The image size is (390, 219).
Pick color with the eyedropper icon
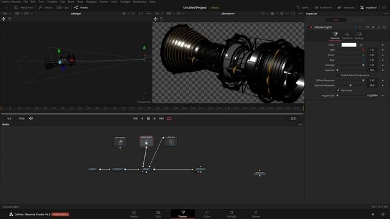(361, 45)
